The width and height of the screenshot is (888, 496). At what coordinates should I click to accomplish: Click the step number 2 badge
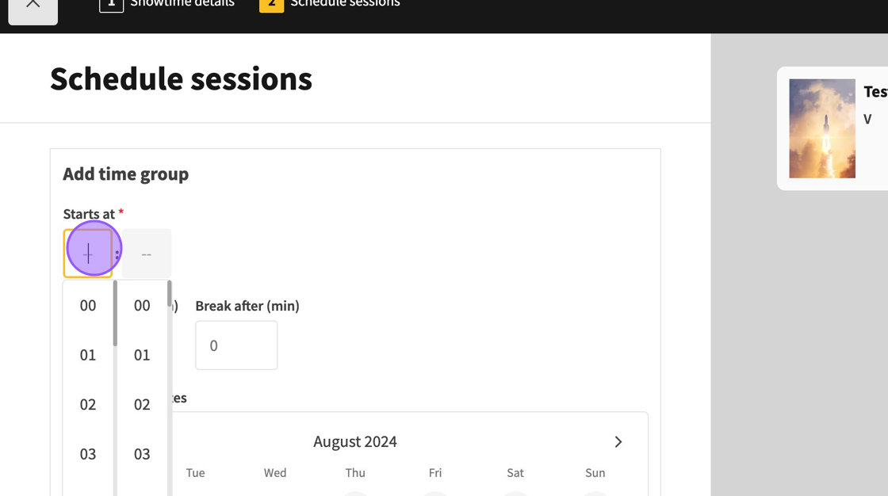pos(271,4)
